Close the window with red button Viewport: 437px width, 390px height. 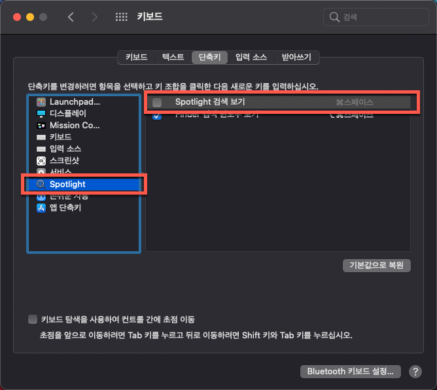tap(17, 17)
